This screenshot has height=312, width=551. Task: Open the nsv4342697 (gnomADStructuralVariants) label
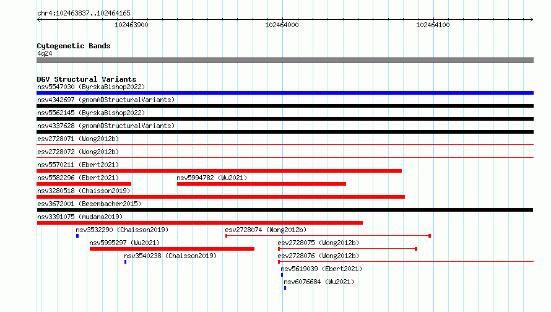coord(106,100)
